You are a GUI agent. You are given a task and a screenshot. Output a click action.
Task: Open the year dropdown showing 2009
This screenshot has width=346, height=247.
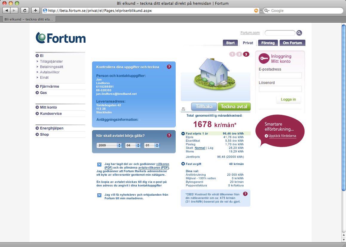pyautogui.click(x=109, y=145)
